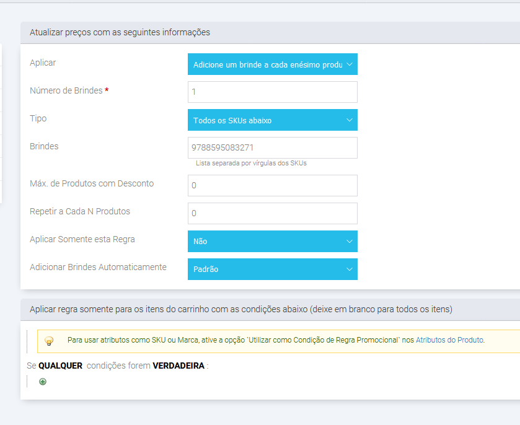Screen dimensions: 520x425
Task: Click the QUALQUER condition aggregator link
Action: [60, 366]
